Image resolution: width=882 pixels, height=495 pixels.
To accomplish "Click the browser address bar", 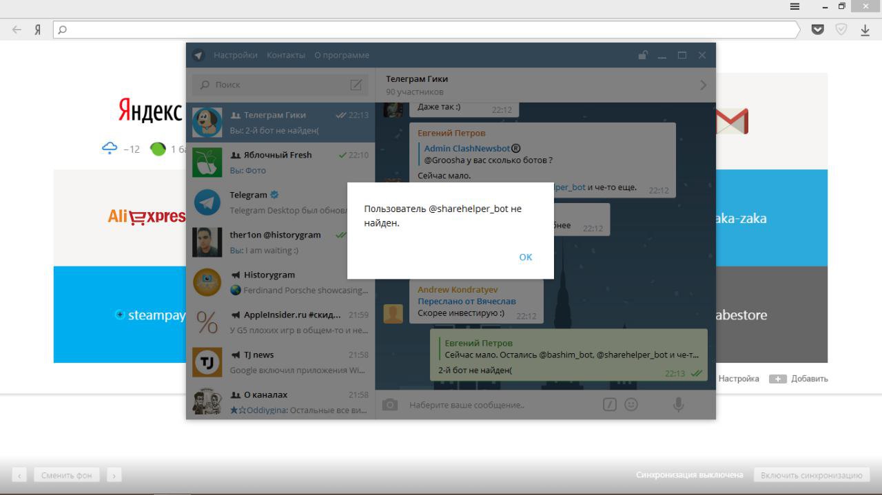I will pyautogui.click(x=427, y=30).
